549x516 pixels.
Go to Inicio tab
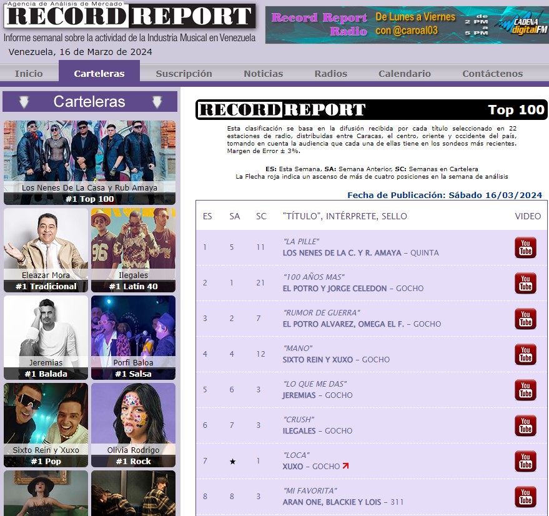click(x=29, y=74)
